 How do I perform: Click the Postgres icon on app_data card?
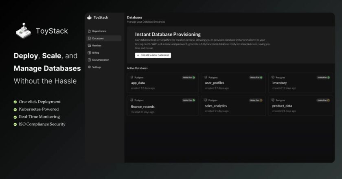tap(132, 77)
